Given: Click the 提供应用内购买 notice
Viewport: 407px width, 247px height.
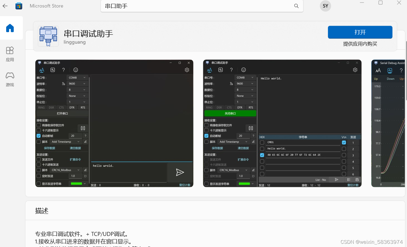Looking at the screenshot, I should (360, 44).
